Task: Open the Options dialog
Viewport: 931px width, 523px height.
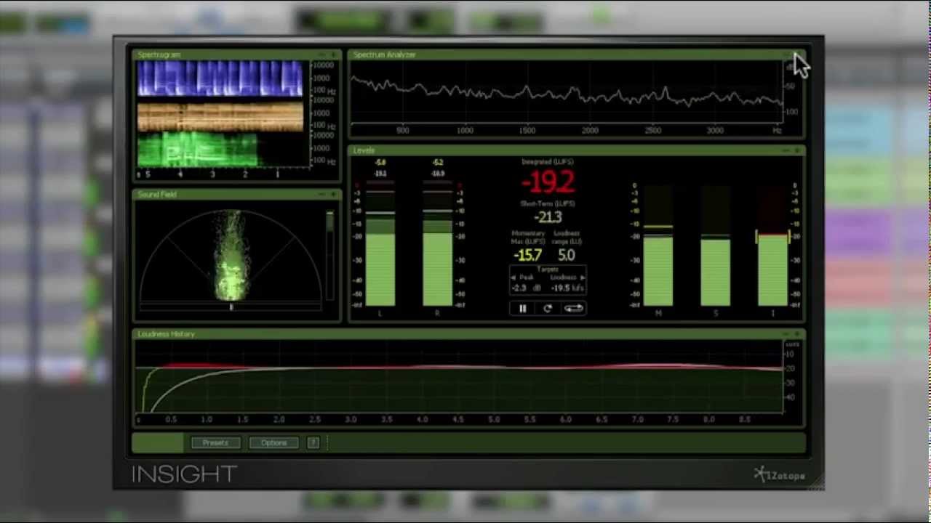Action: click(273, 442)
